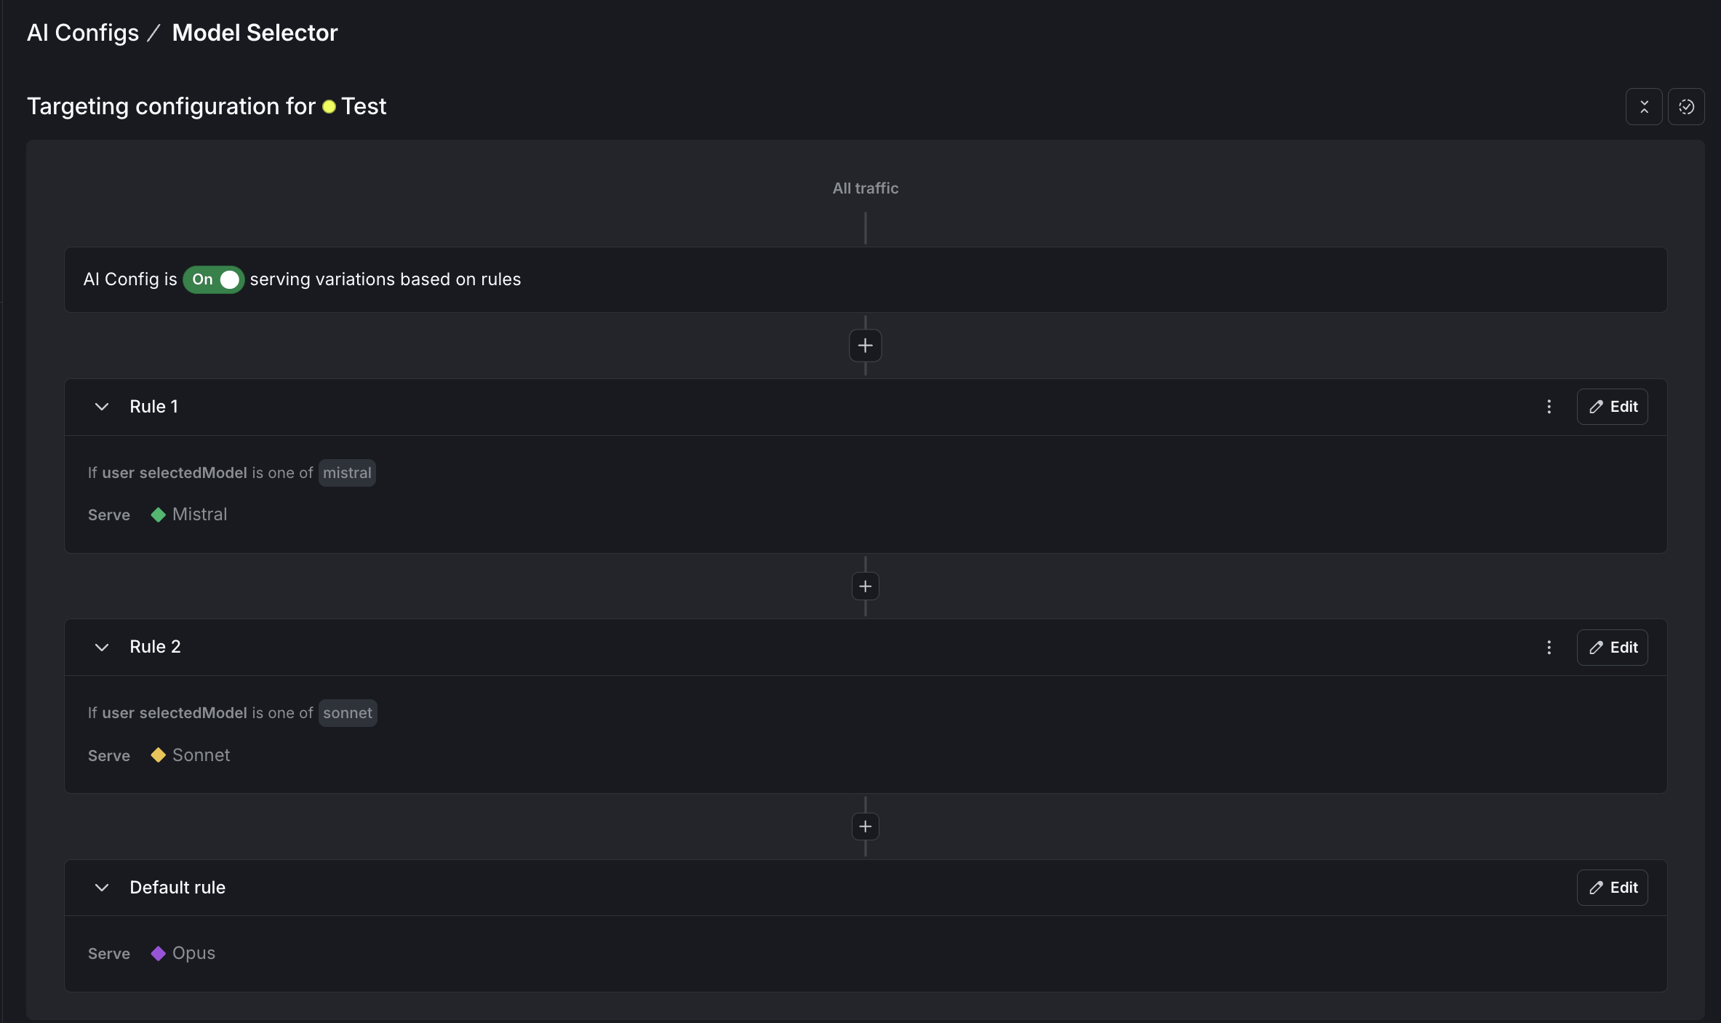The width and height of the screenshot is (1721, 1023).
Task: Insert a rule between Rule 1 and Rule 2
Action: [x=864, y=586]
